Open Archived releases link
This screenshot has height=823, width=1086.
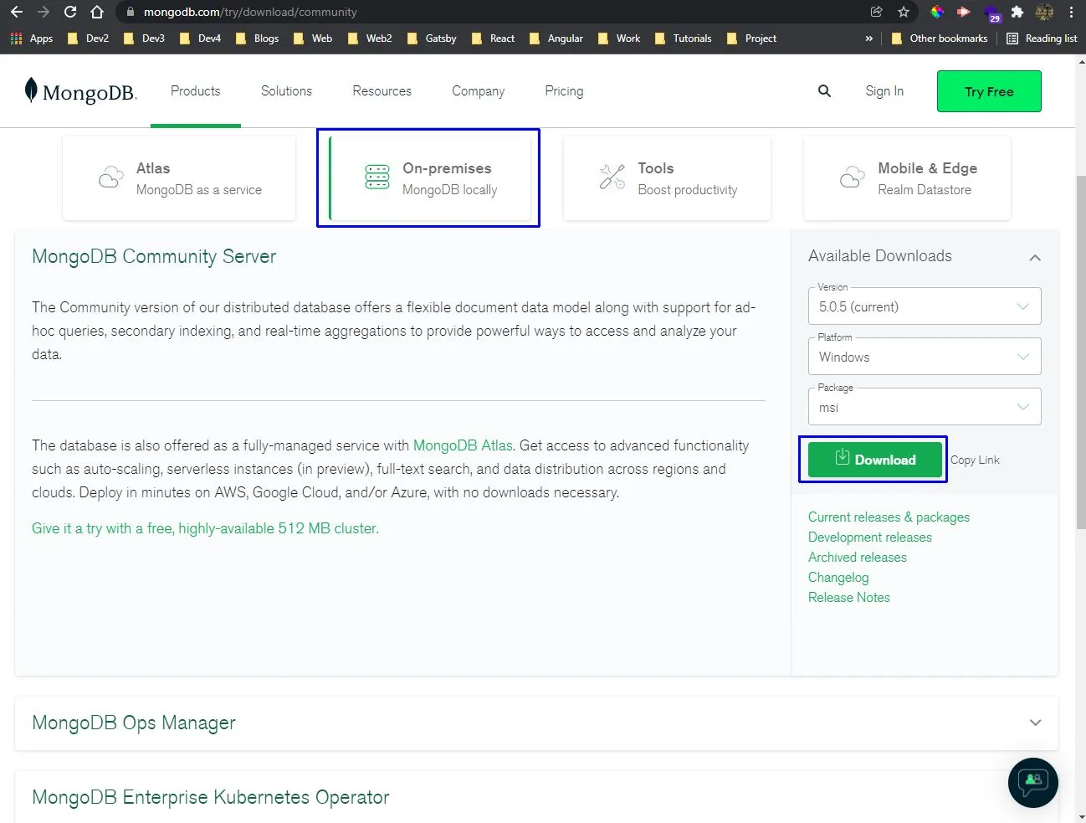click(x=858, y=558)
